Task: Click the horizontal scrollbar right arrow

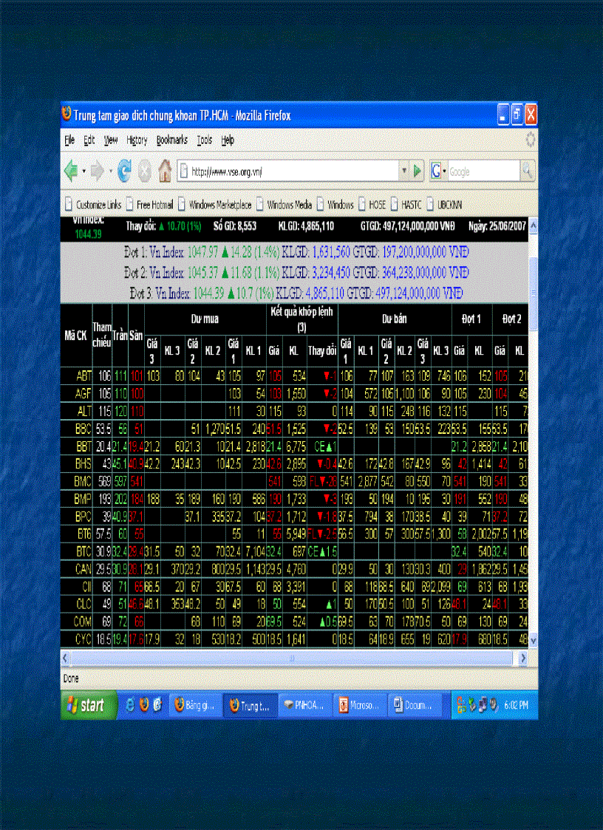Action: 522,658
